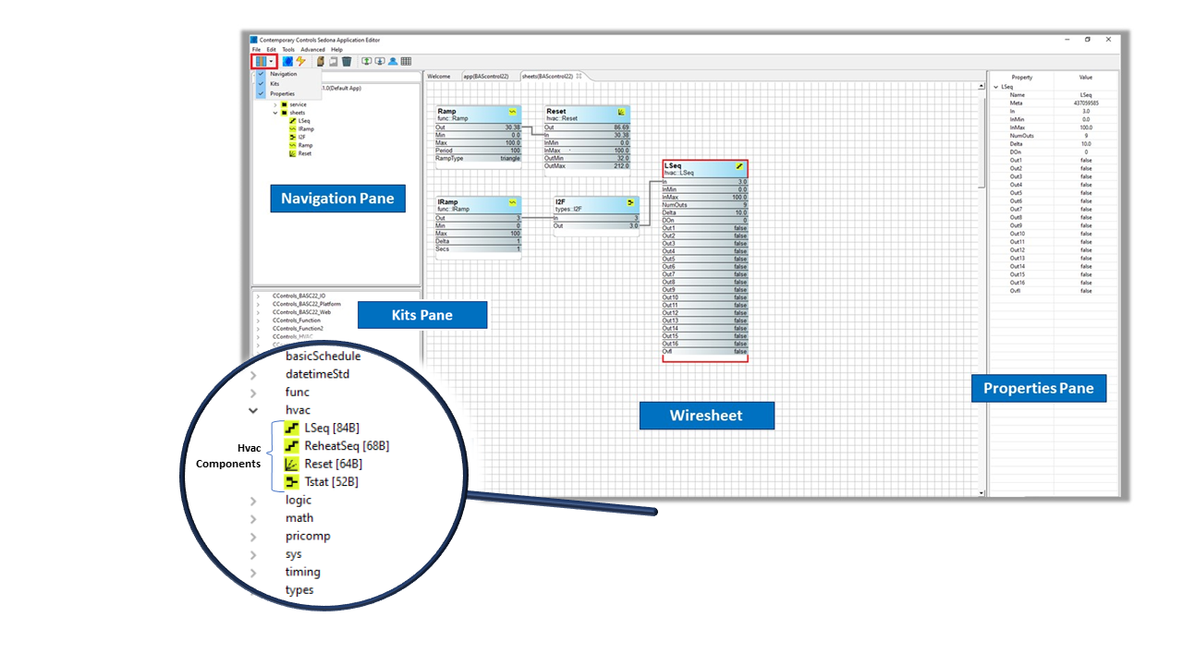This screenshot has width=1183, height=665.
Task: Click the green upload arrow toolbar icon
Action: coord(367,61)
